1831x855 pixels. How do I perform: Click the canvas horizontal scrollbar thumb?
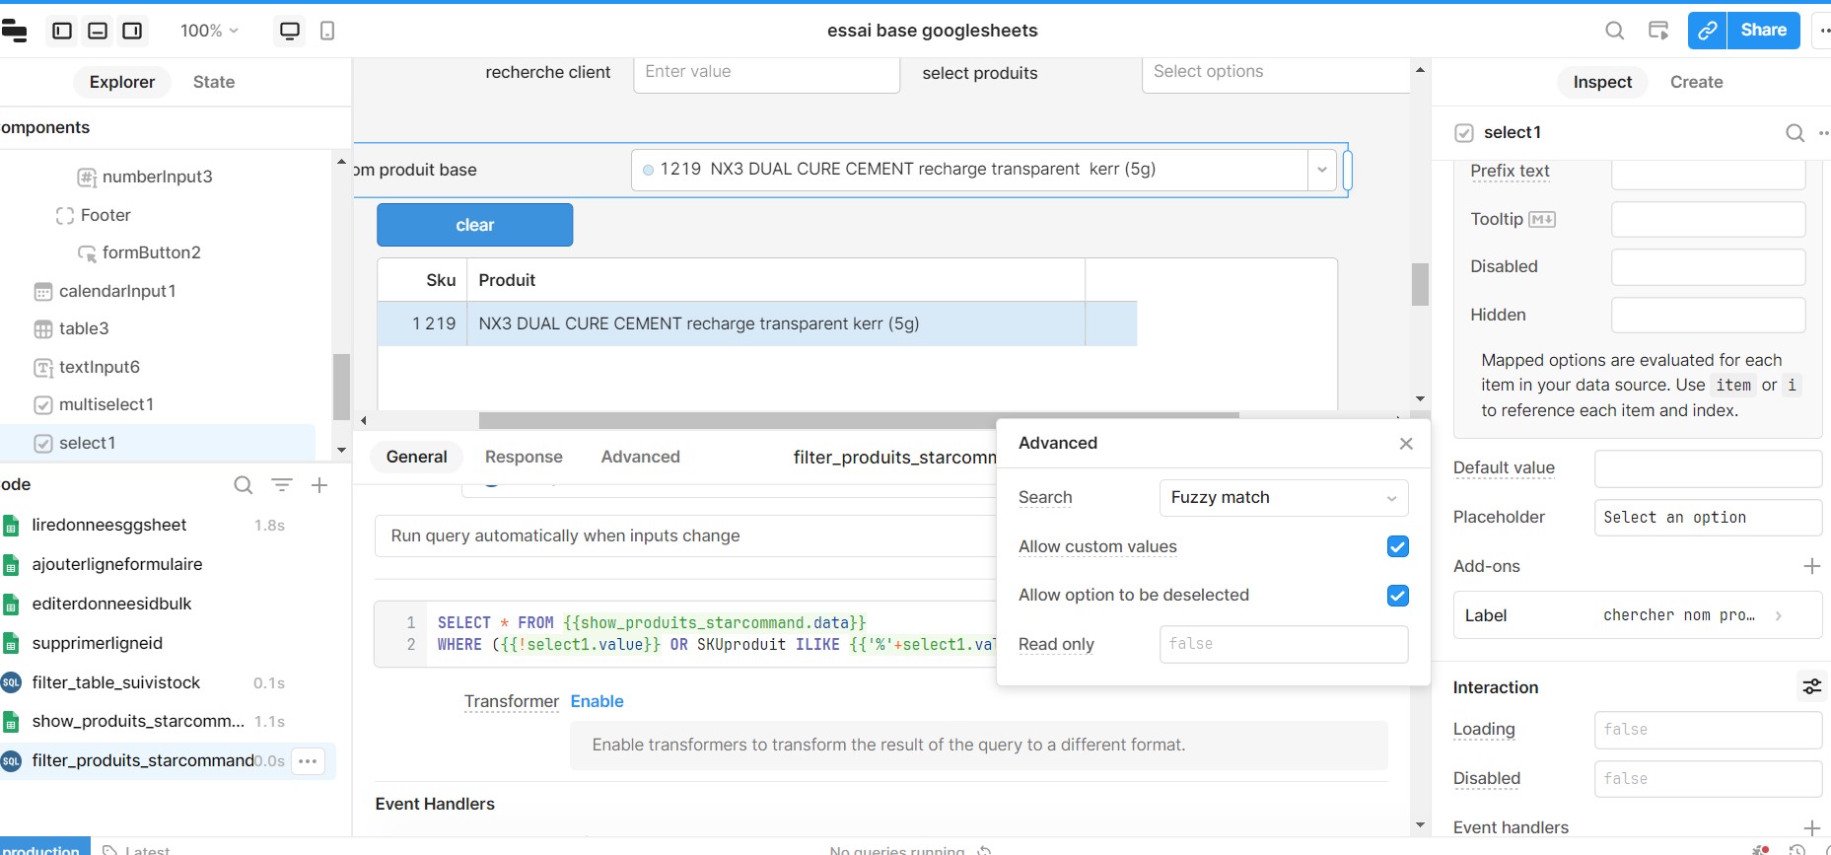(859, 420)
